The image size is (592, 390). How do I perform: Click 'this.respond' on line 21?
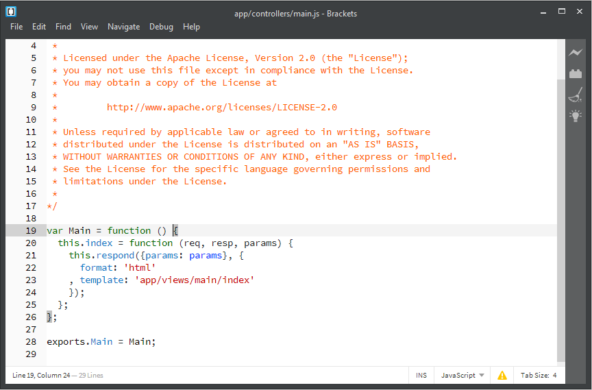[101, 256]
